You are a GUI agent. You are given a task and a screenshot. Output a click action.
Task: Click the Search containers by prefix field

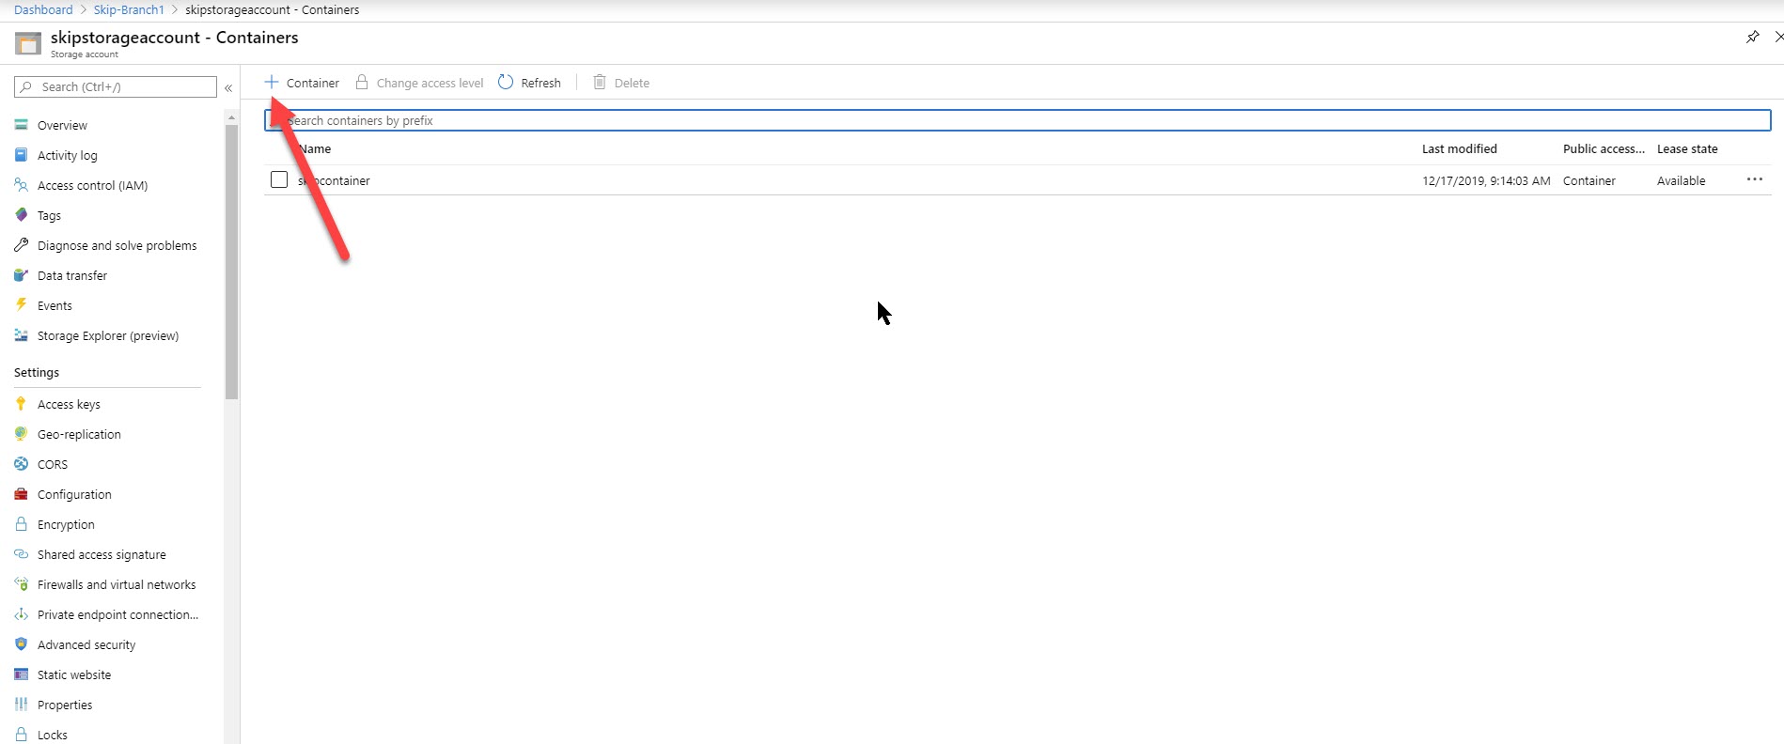click(x=1018, y=120)
